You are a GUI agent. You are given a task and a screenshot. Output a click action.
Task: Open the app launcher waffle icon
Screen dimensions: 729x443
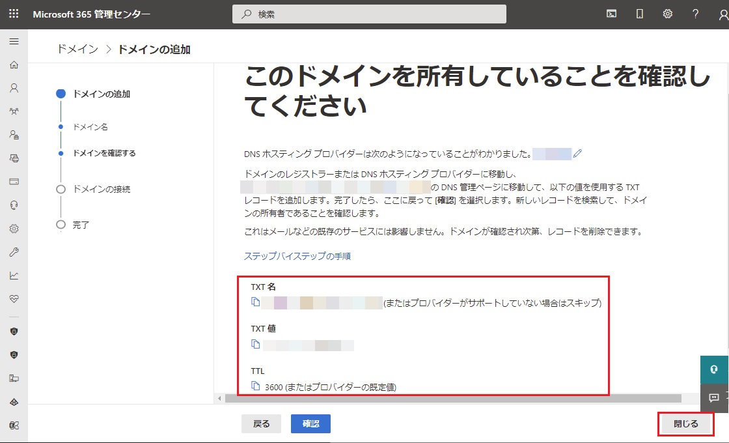[14, 14]
